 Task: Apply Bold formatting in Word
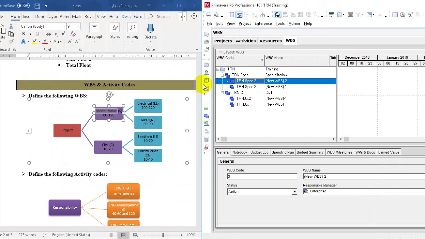(23, 34)
